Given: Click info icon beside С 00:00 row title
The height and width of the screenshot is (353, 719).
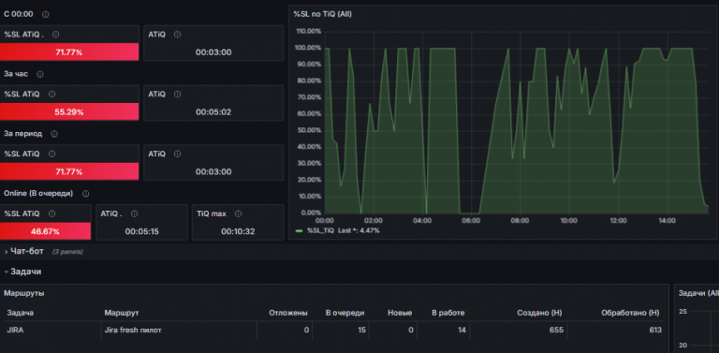Looking at the screenshot, I should coord(45,14).
